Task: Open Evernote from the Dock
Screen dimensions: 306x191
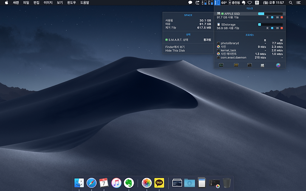Action: point(129,183)
